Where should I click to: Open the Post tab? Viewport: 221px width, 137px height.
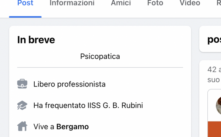(25, 3)
